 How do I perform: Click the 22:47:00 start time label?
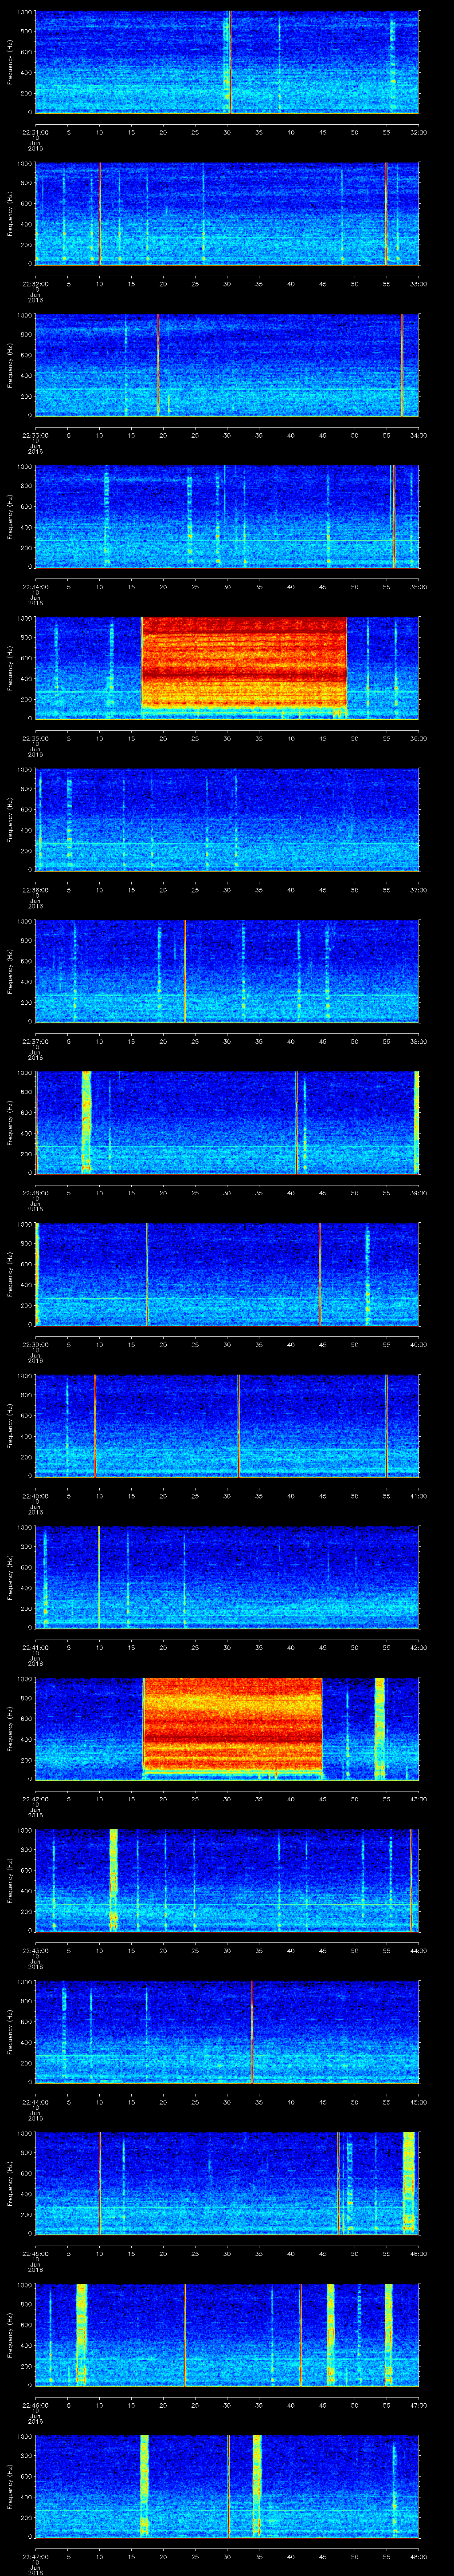click(x=36, y=2557)
